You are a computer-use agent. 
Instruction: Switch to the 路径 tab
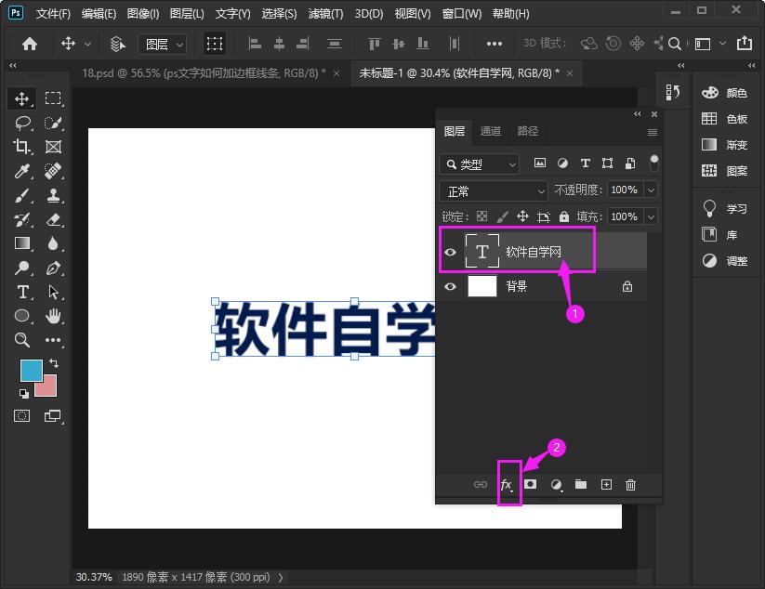tap(527, 131)
